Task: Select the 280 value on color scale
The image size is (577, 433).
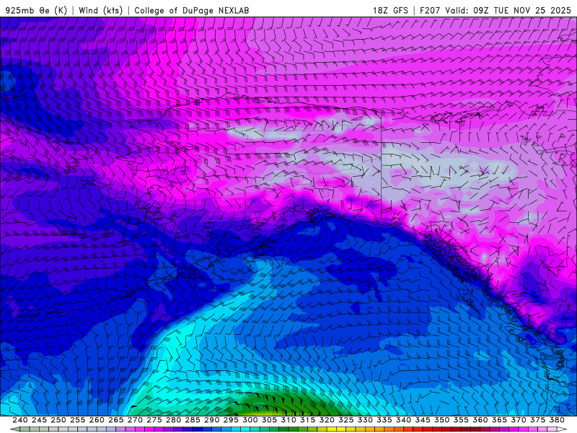Action: [x=173, y=420]
